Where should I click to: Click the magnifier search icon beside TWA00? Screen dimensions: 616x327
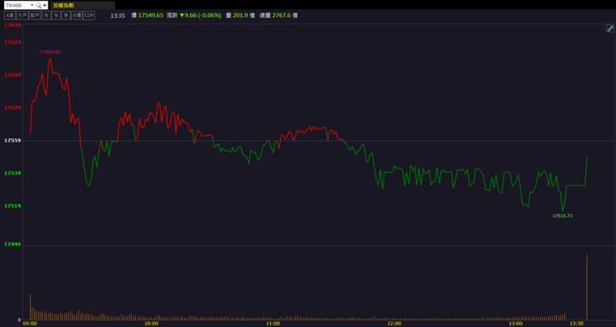(38, 5)
